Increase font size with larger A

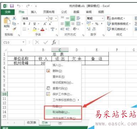[x=45, y=24]
